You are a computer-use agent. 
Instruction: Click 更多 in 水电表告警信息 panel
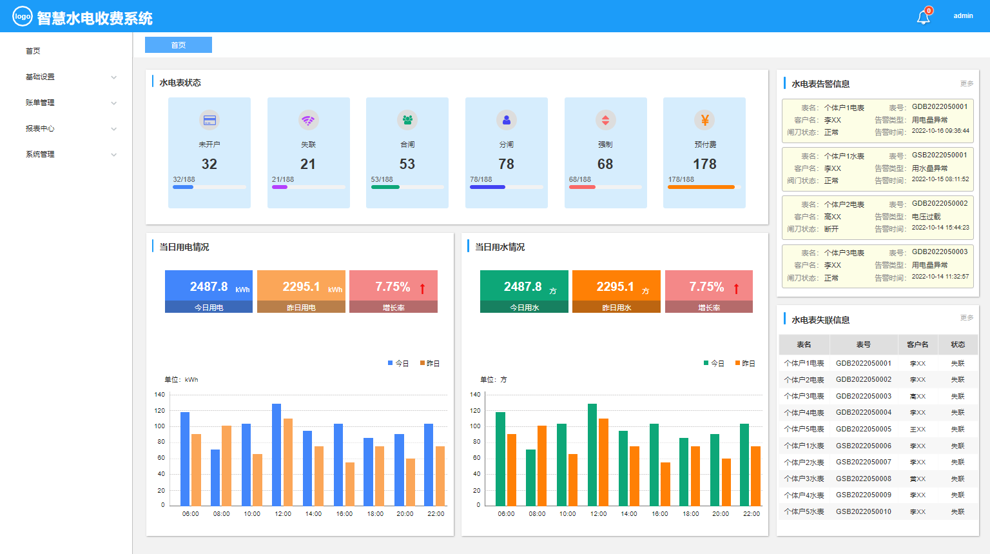coord(966,84)
